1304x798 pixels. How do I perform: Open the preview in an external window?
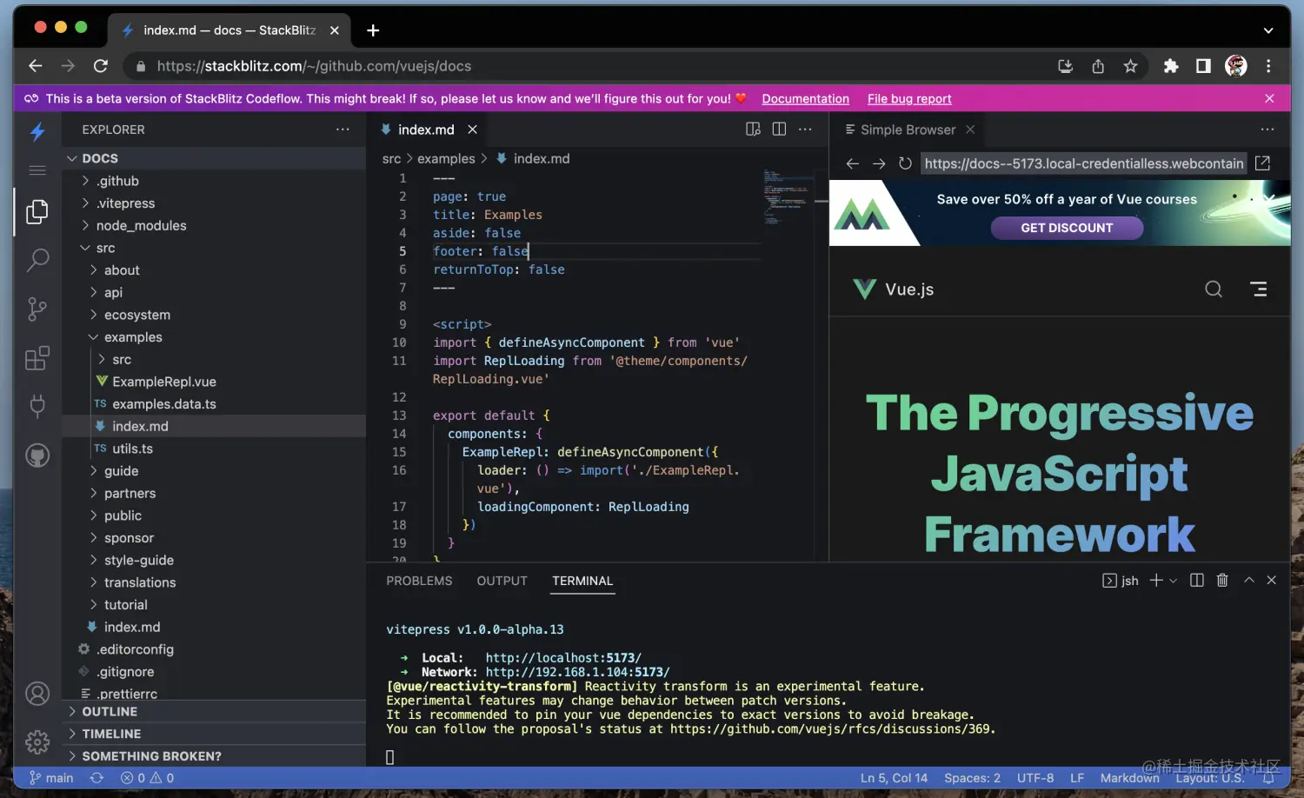(1263, 163)
